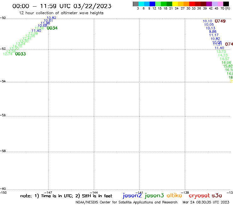Click the wave height value 13.54
The image size is (233, 205).
click(21, 44)
